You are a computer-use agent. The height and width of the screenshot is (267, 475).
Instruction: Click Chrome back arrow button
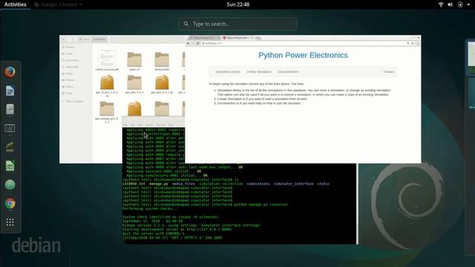coord(188,43)
